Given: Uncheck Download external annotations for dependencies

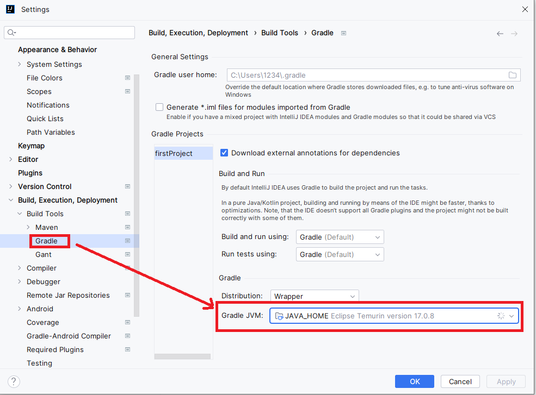Looking at the screenshot, I should (224, 153).
